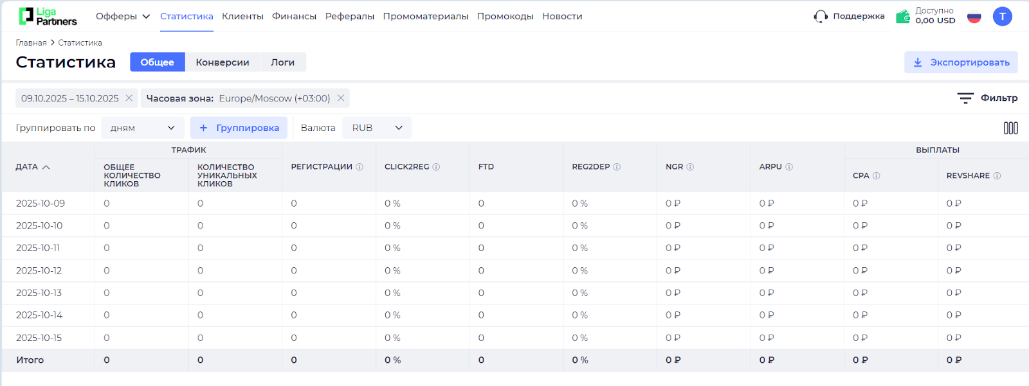The height and width of the screenshot is (386, 1029).
Task: Show info icon next to ARPU
Action: 789,167
